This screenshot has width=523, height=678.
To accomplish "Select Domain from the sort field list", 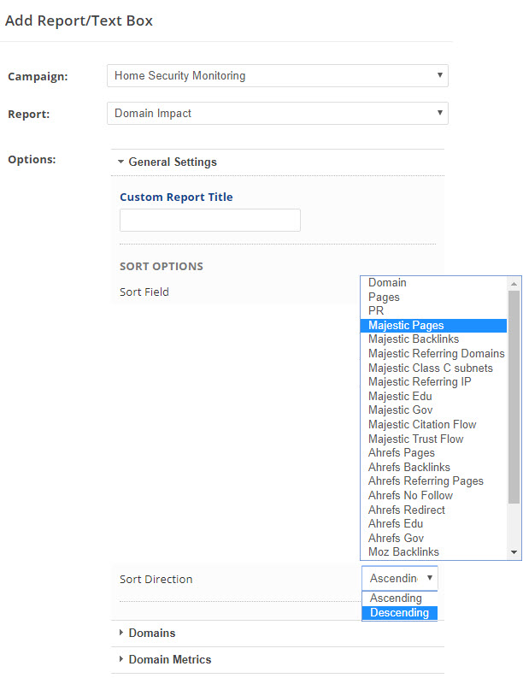I will tap(387, 283).
